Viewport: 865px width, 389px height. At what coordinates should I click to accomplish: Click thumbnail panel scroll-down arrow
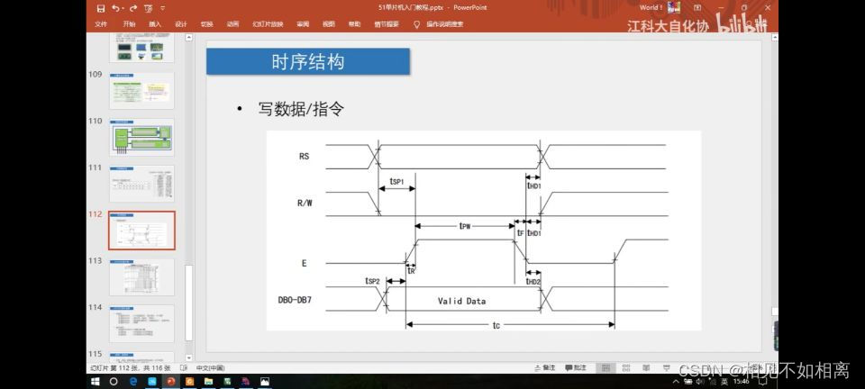click(x=188, y=357)
